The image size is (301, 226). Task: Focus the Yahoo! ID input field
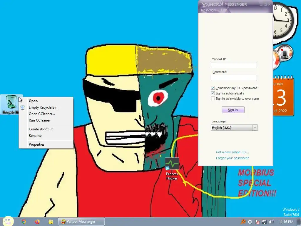pos(234,65)
